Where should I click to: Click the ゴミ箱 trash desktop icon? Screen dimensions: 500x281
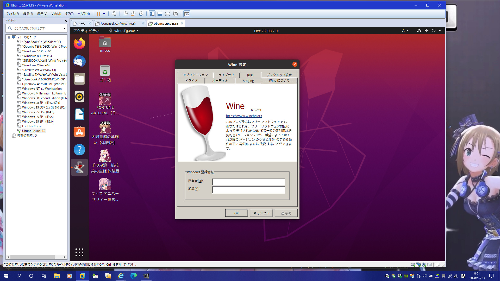[105, 73]
